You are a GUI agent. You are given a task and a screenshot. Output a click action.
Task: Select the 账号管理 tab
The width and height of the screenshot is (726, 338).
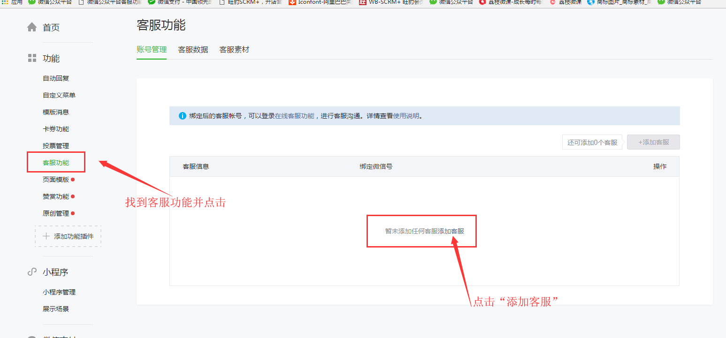(152, 49)
